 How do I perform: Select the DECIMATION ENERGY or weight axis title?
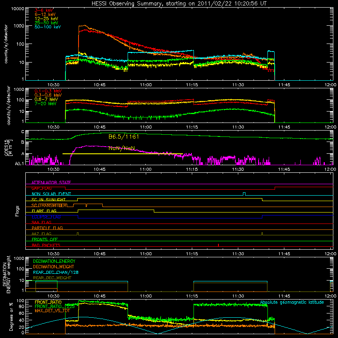pyautogui.click(x=6, y=274)
